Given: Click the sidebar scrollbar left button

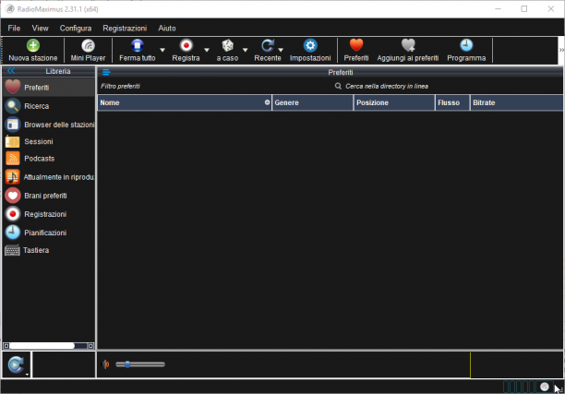Looking at the screenshot, I should [6, 346].
